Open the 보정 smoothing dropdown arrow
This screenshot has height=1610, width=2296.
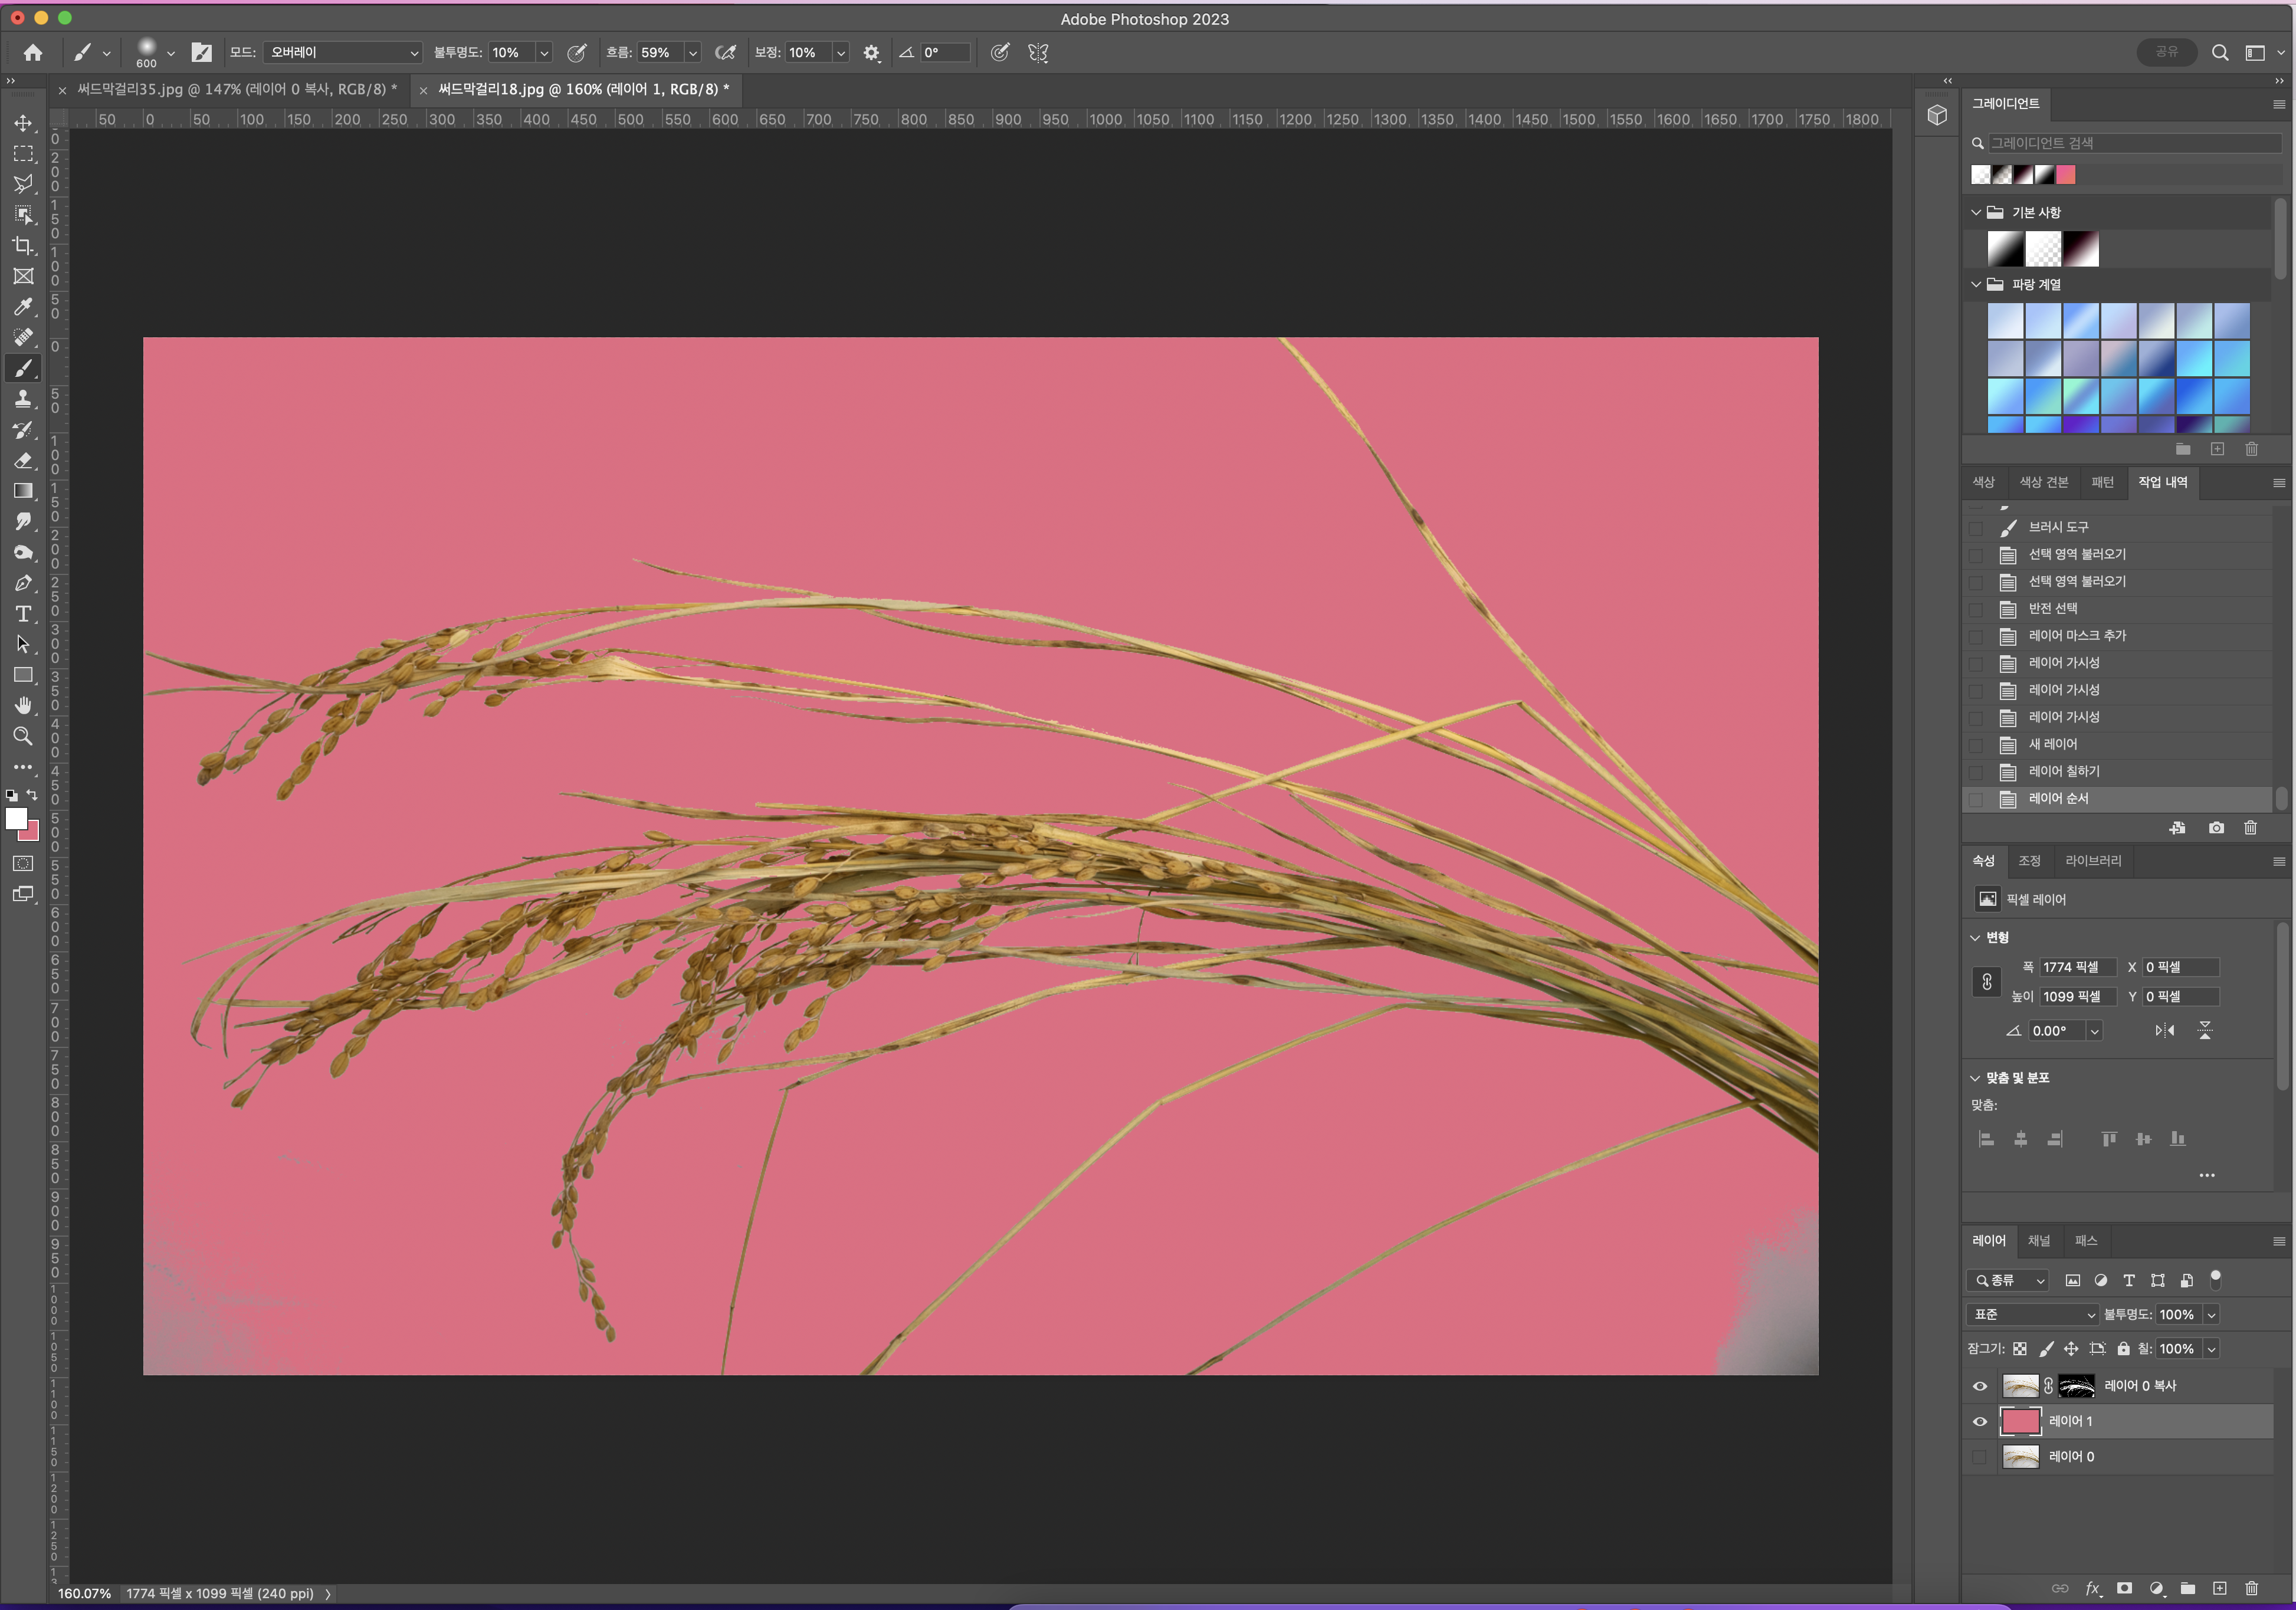click(x=841, y=53)
